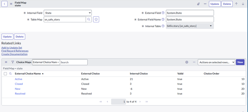Open the New choice map record link
The height and width of the screenshot is (112, 248).
pos(18,89)
